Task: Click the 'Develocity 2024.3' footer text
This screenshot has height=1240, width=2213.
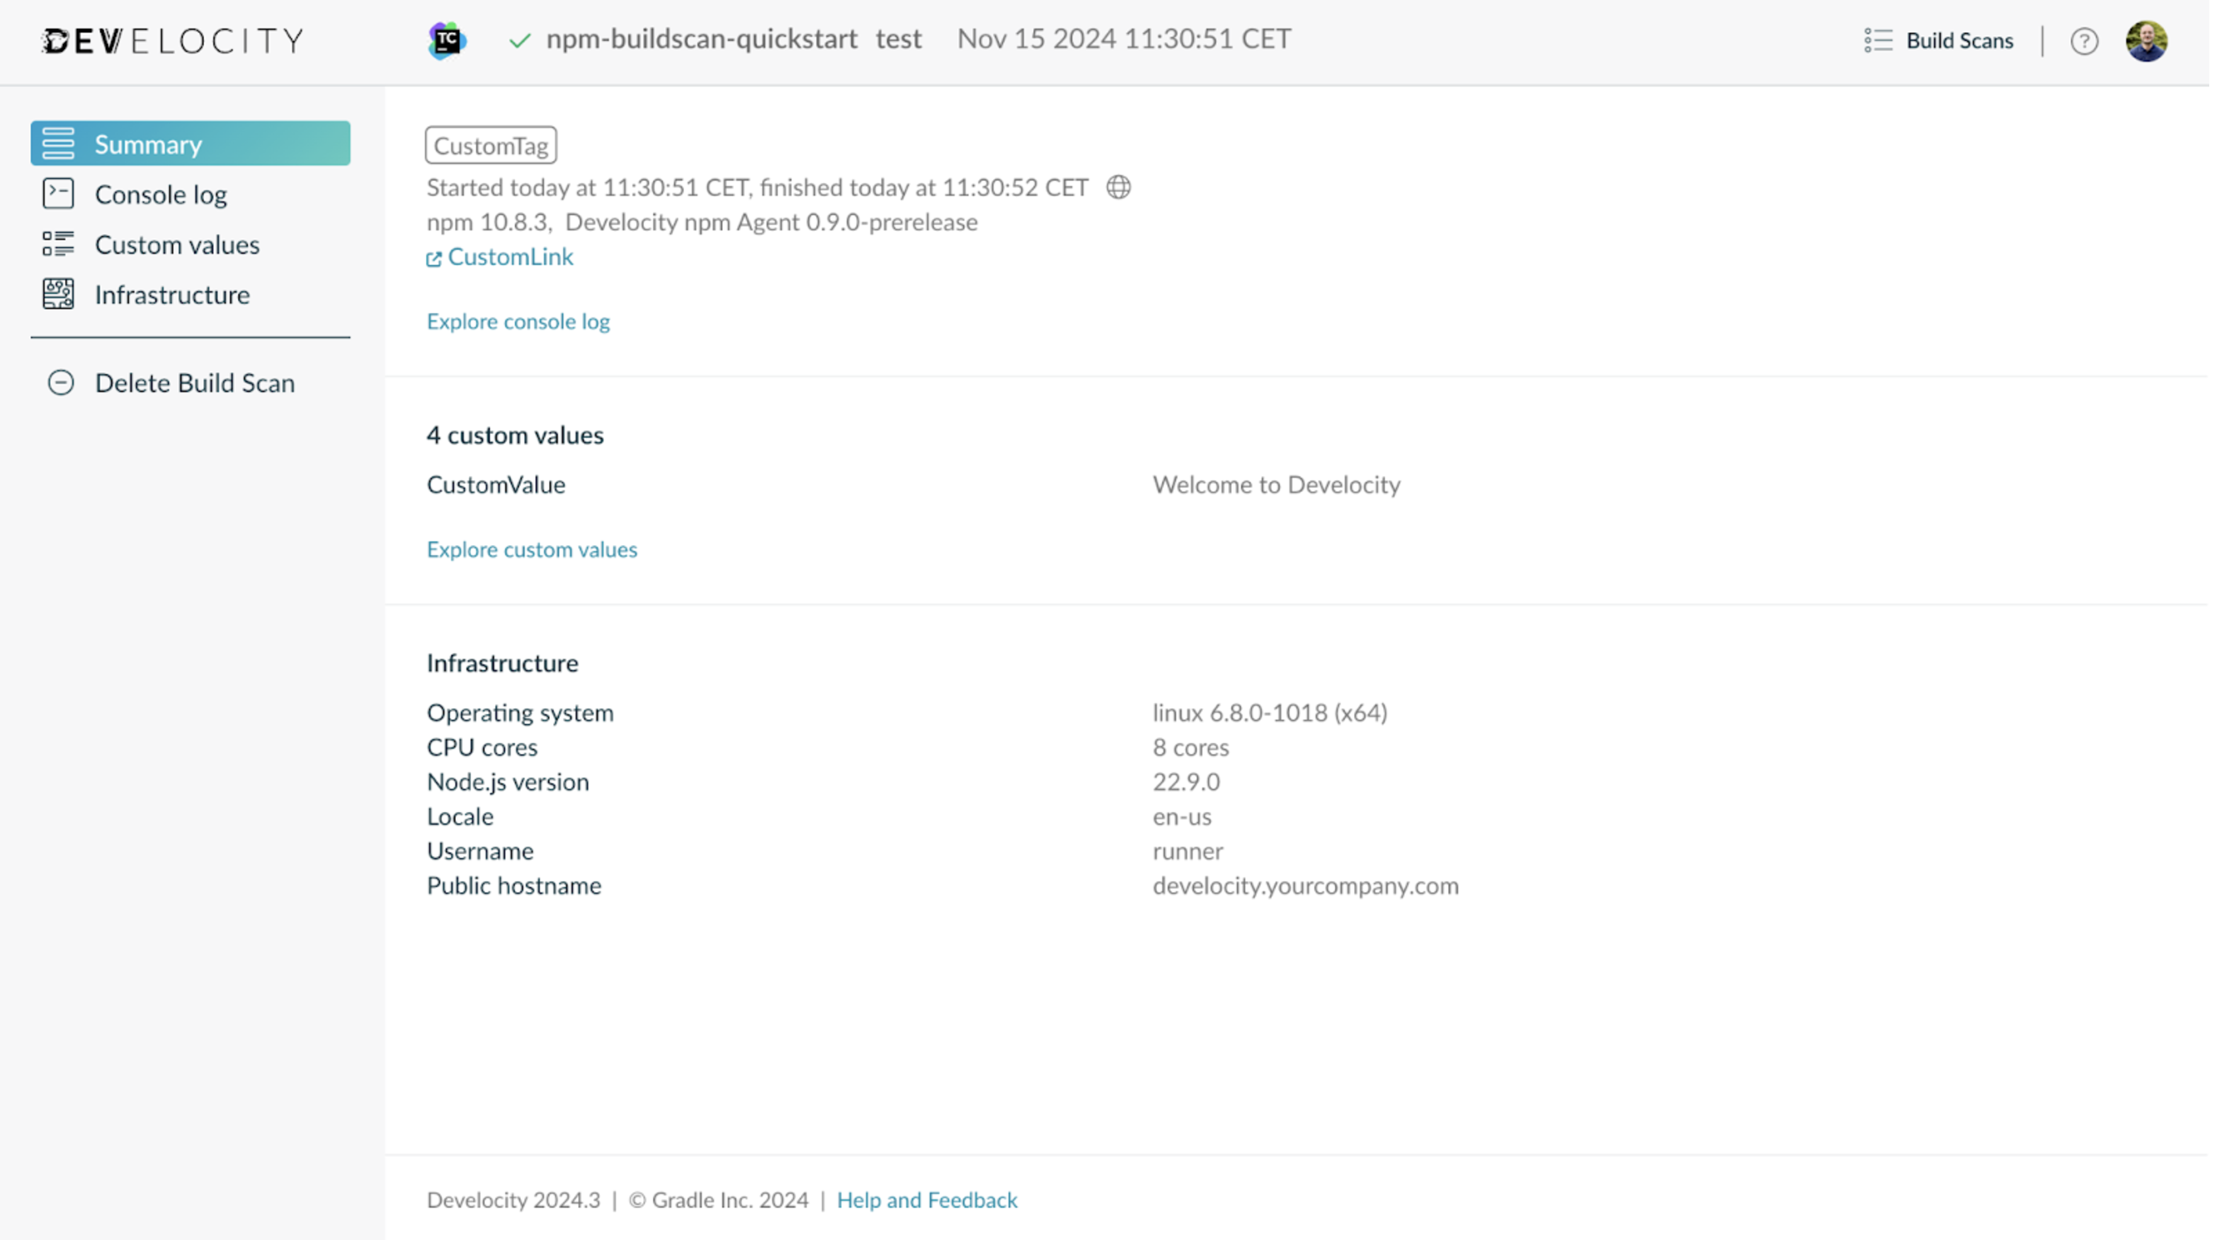Action: (514, 1200)
